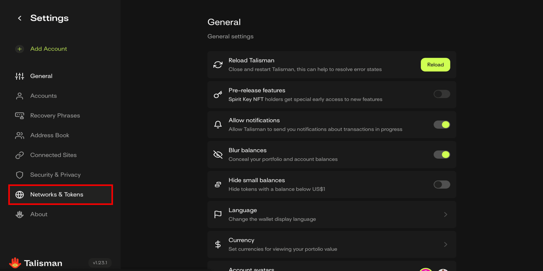Open Currency options via right chevron
This screenshot has height=271, width=543.
446,245
